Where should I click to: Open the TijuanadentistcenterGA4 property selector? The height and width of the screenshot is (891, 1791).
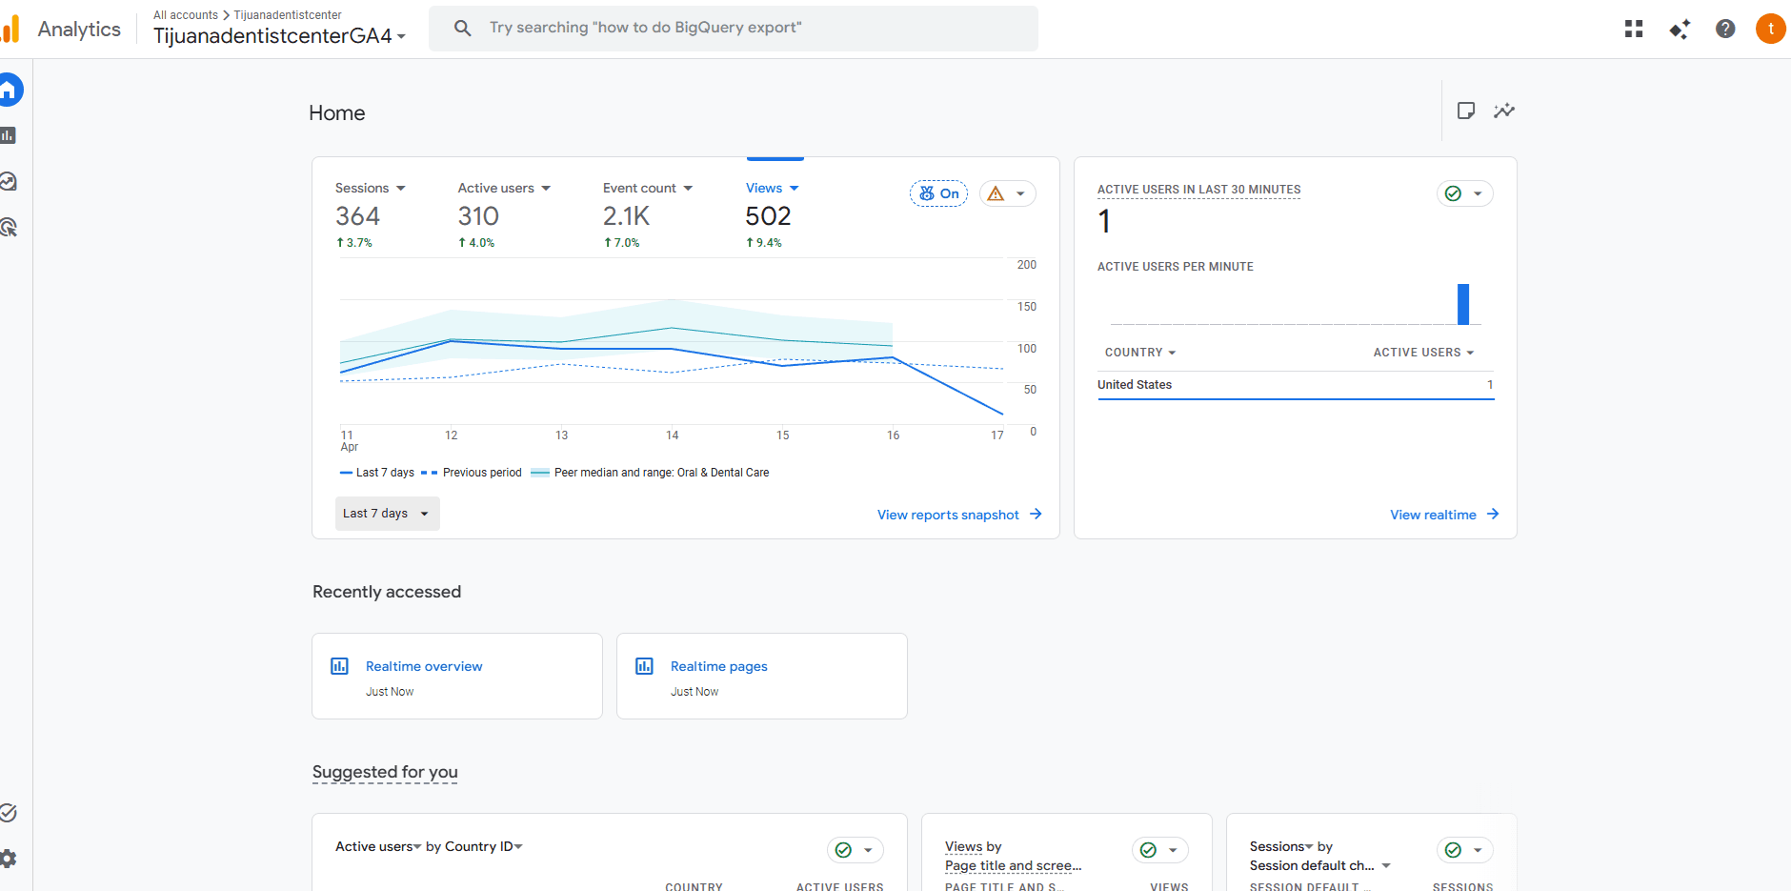point(279,36)
